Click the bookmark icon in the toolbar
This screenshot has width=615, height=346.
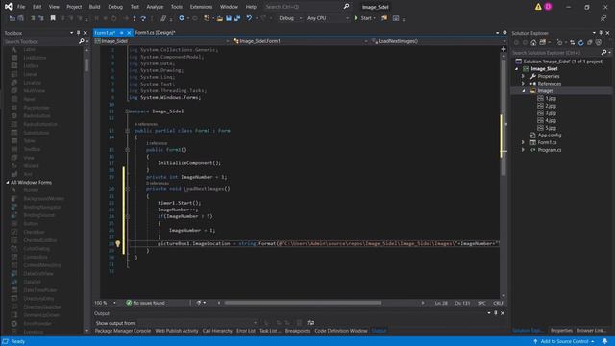tap(53, 18)
